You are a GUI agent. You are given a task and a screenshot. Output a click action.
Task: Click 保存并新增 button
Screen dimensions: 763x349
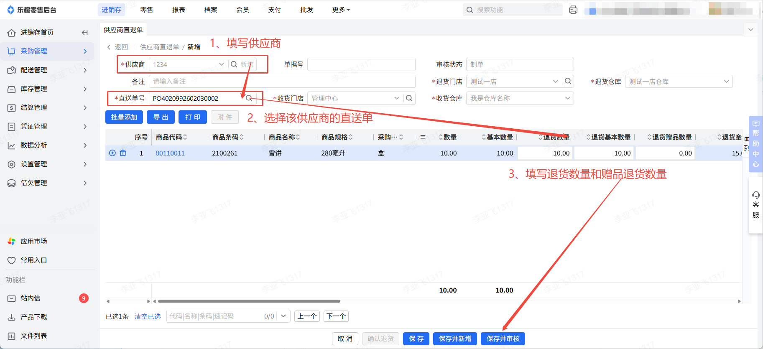coord(455,339)
